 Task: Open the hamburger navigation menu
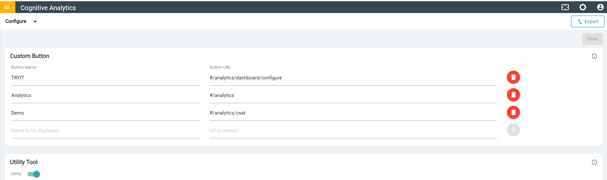click(x=7, y=7)
